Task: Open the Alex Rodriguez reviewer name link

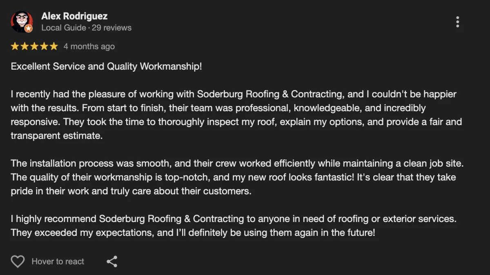Action: coord(74,16)
